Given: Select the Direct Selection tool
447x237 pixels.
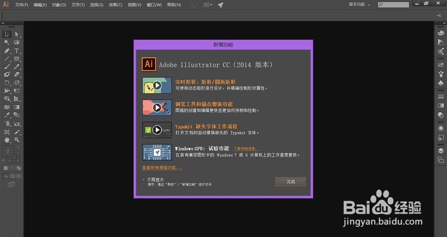Looking at the screenshot, I should click(17, 34).
